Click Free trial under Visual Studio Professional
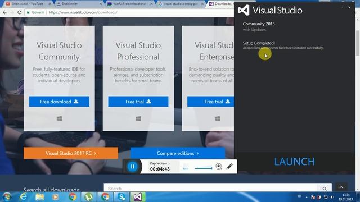360x202 pixels. point(138,102)
